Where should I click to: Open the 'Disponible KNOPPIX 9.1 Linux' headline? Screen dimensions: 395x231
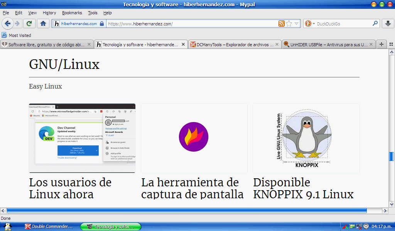[x=303, y=189]
